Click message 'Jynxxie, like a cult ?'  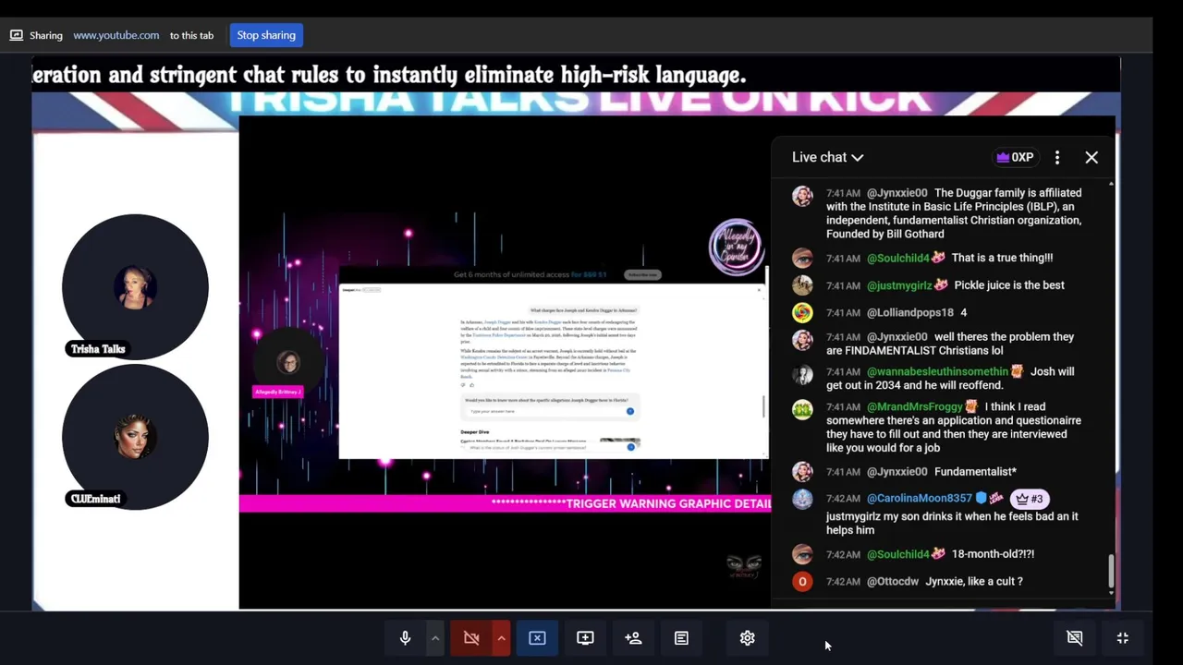point(974,582)
